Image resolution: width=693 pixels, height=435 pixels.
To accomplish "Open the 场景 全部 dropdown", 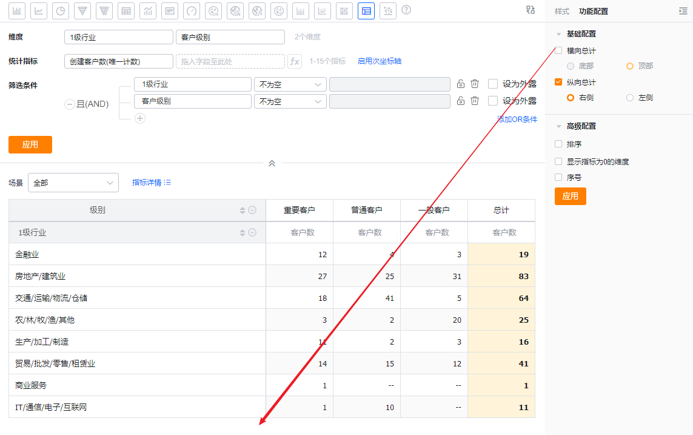I will click(73, 183).
